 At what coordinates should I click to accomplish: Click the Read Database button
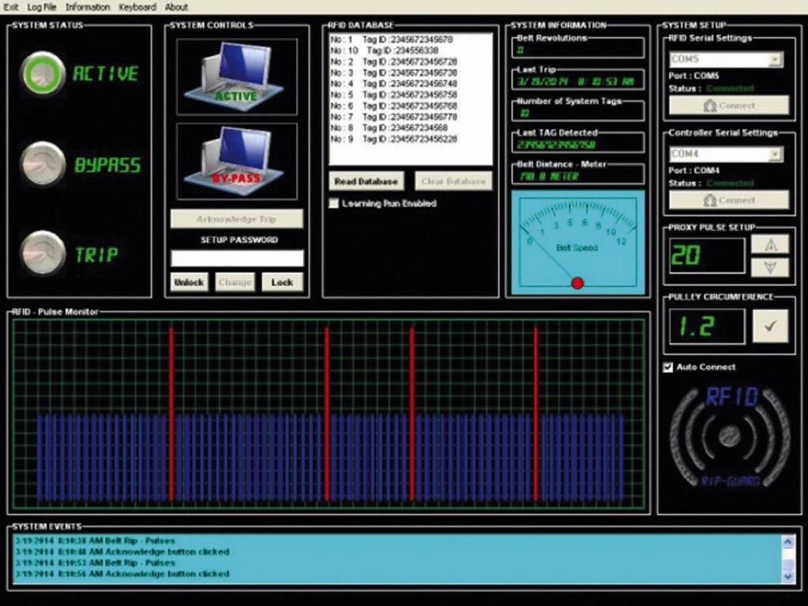point(365,181)
